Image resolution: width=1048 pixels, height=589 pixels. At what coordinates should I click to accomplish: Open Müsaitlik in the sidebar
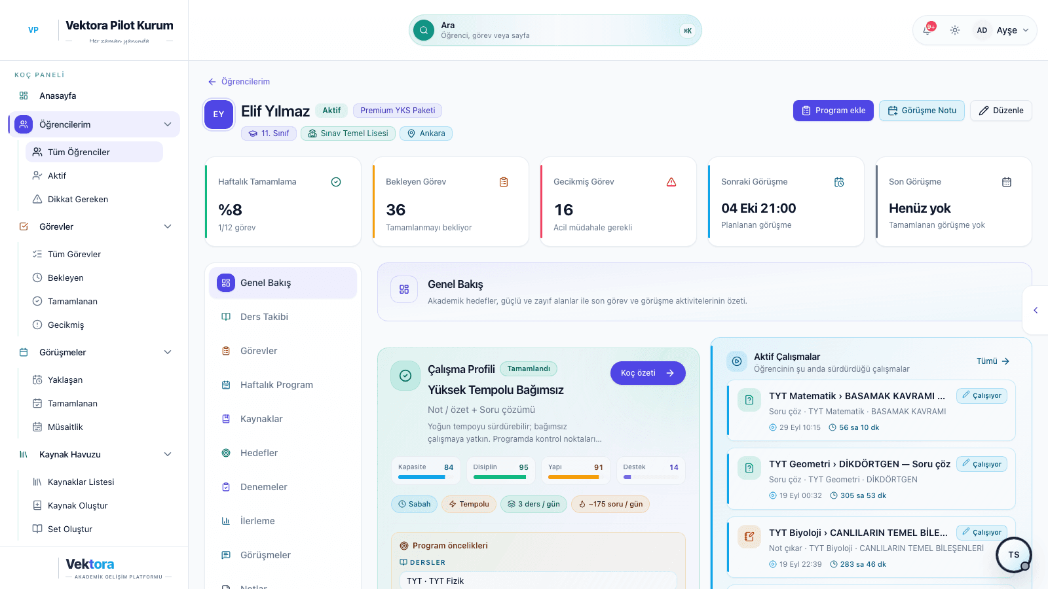[x=94, y=427]
